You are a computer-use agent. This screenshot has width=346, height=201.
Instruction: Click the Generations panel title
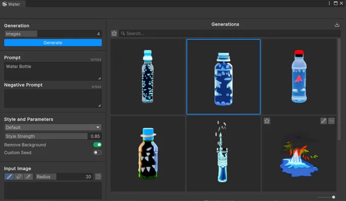[x=225, y=24]
